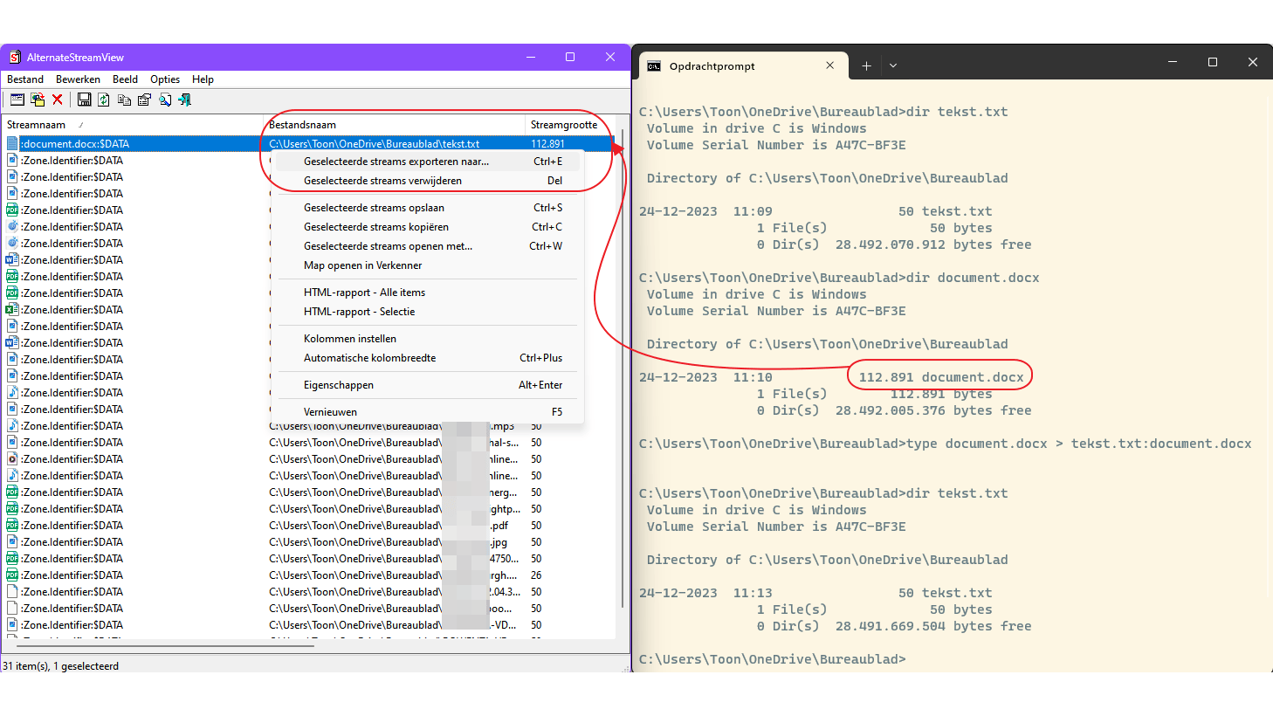Click '112.891 document.docx' in the terminal output
Viewport: 1273px width, 716px height.
(941, 377)
